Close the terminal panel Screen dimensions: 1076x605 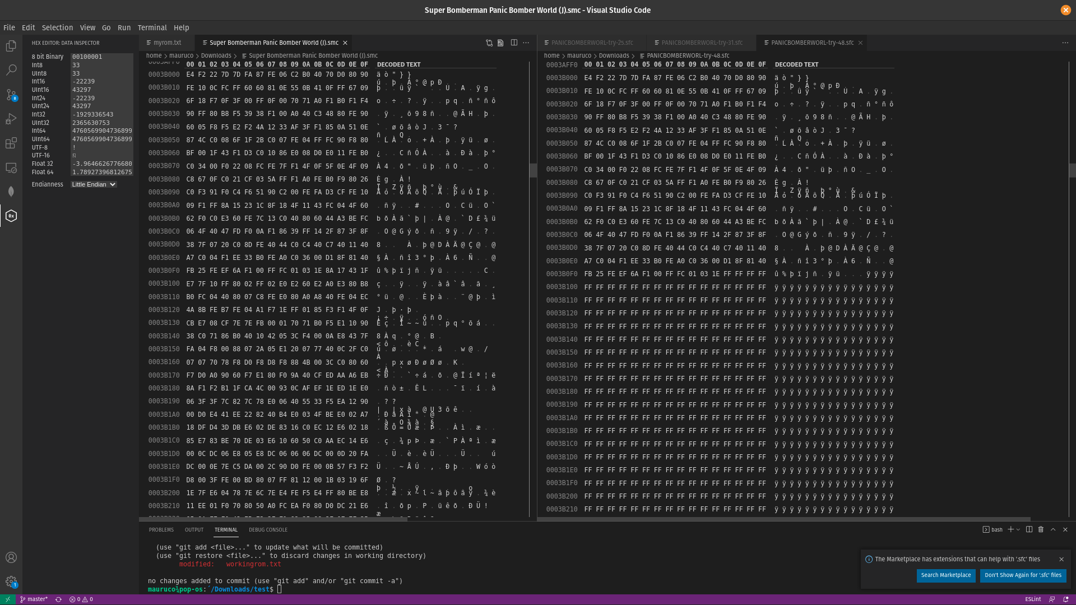(1065, 529)
